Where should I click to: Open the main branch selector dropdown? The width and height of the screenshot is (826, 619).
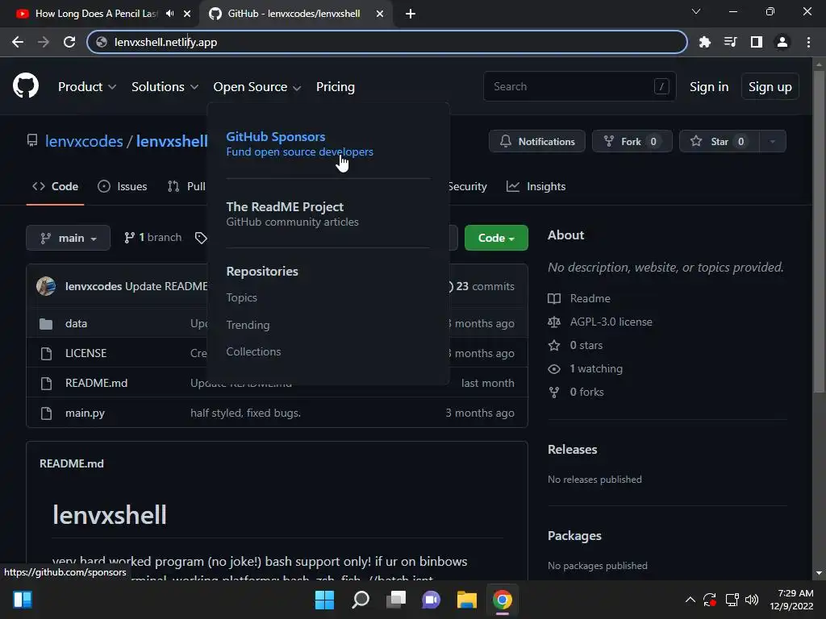click(68, 238)
